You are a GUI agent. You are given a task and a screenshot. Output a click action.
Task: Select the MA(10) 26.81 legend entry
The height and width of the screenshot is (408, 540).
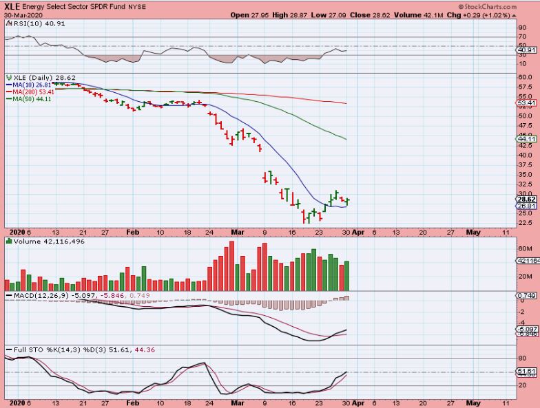[29, 85]
